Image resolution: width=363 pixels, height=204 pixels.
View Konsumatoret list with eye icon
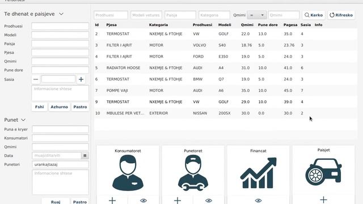pyautogui.click(x=143, y=200)
